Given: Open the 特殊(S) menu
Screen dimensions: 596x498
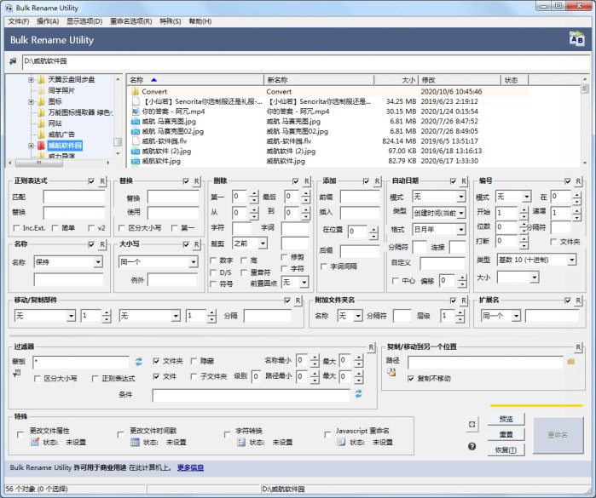Looking at the screenshot, I should click(x=170, y=21).
